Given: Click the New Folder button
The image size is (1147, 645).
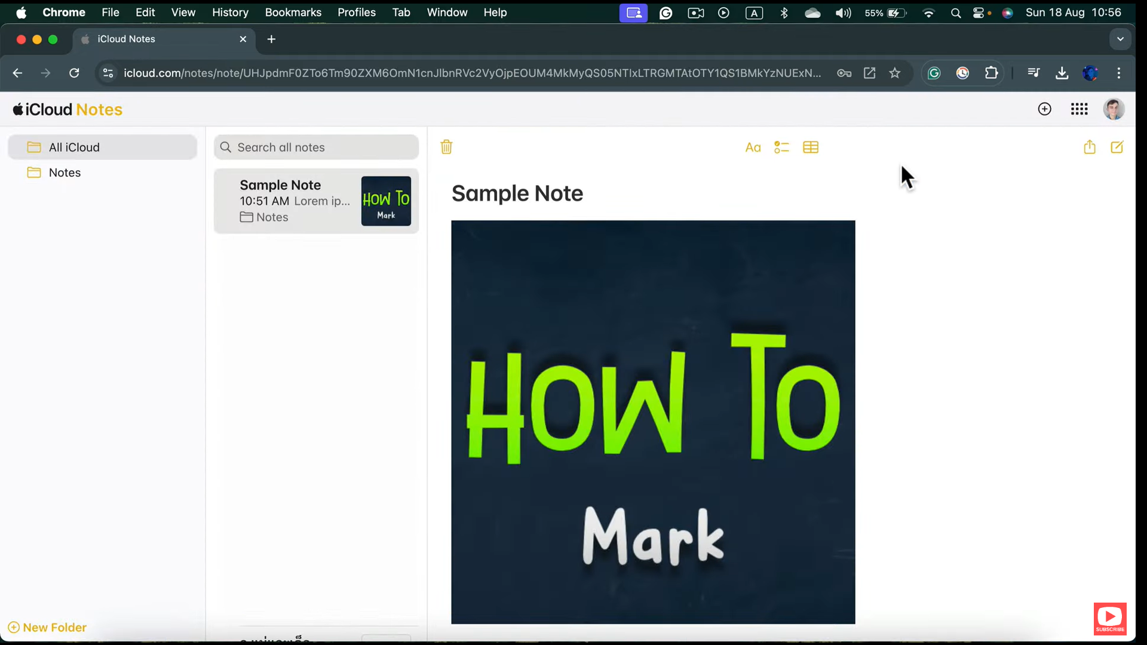Looking at the screenshot, I should 47,627.
